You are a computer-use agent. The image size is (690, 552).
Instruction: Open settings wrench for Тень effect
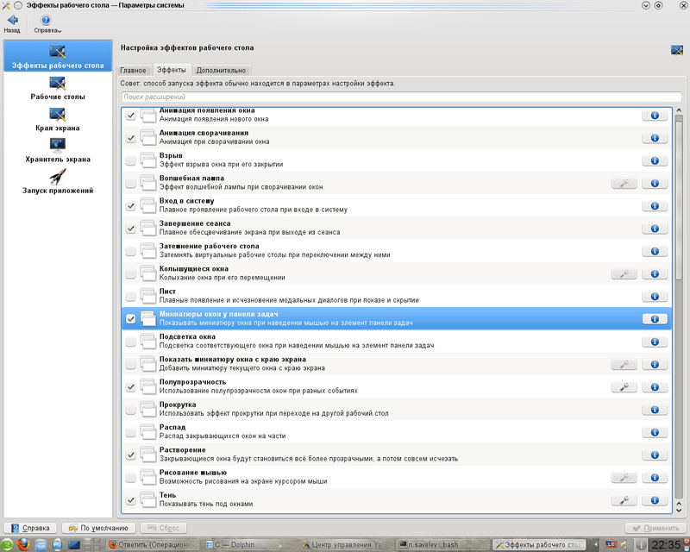click(x=623, y=499)
